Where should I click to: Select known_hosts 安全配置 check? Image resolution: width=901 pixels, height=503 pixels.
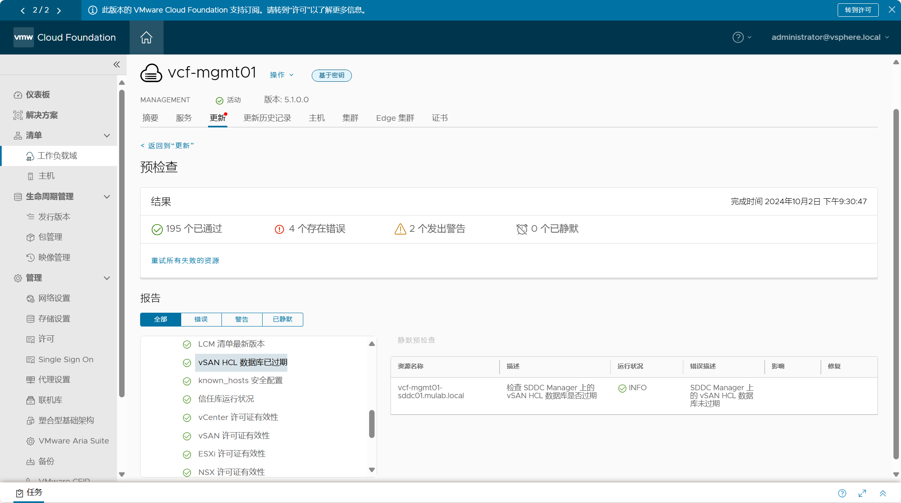click(x=240, y=381)
